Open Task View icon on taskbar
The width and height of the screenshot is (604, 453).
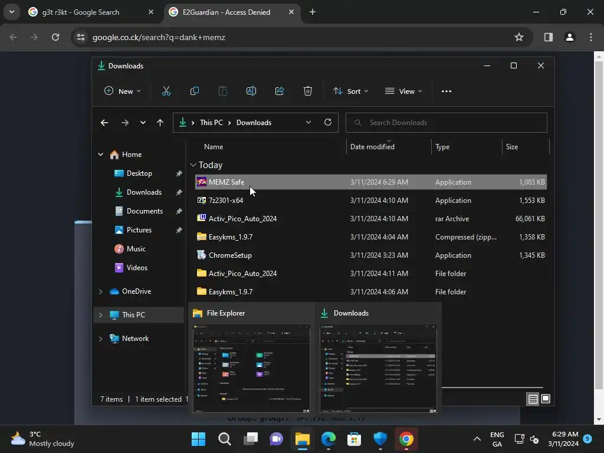pyautogui.click(x=250, y=439)
